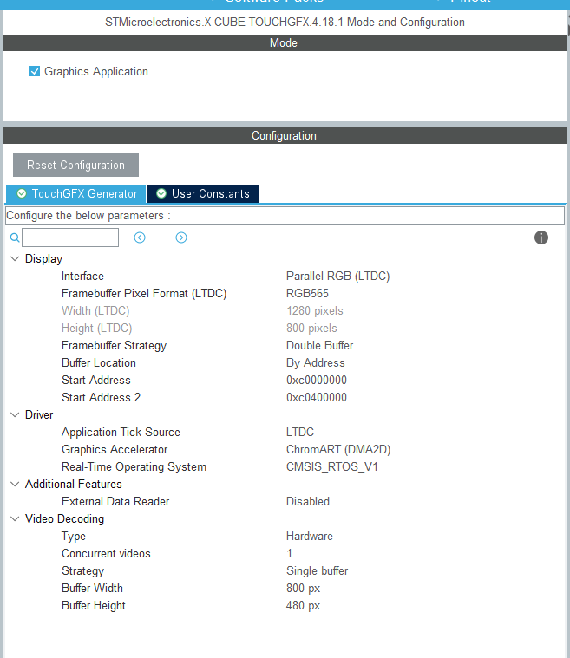This screenshot has width=570, height=658.
Task: Uncheck the Graphics Application checkbox
Action: (35, 71)
